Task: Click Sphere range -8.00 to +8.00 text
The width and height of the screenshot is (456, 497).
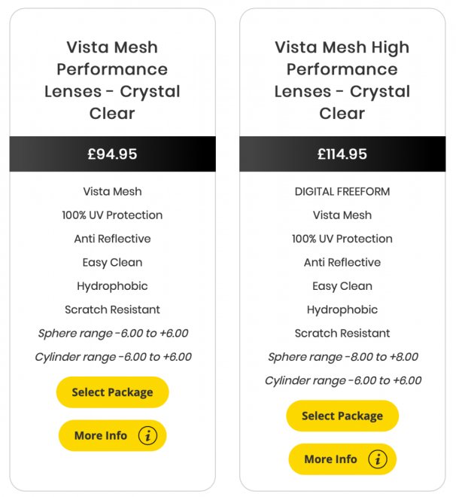Action: (343, 357)
